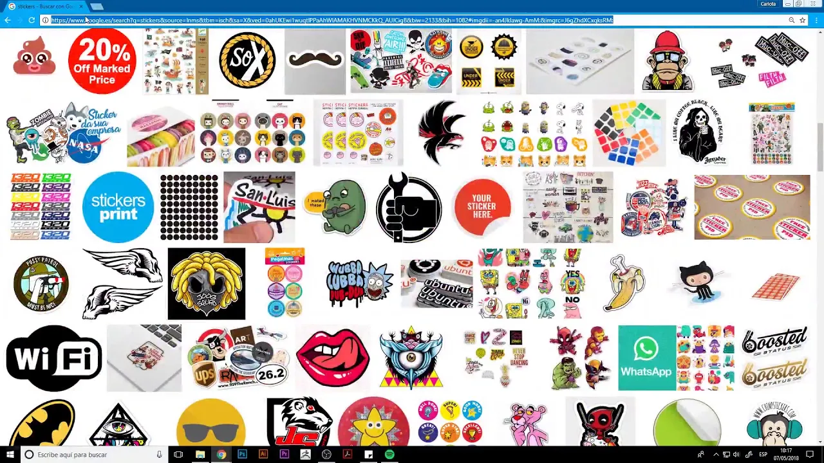Open the '20% Off Marked Price' image
Image resolution: width=824 pixels, height=463 pixels.
(102, 61)
